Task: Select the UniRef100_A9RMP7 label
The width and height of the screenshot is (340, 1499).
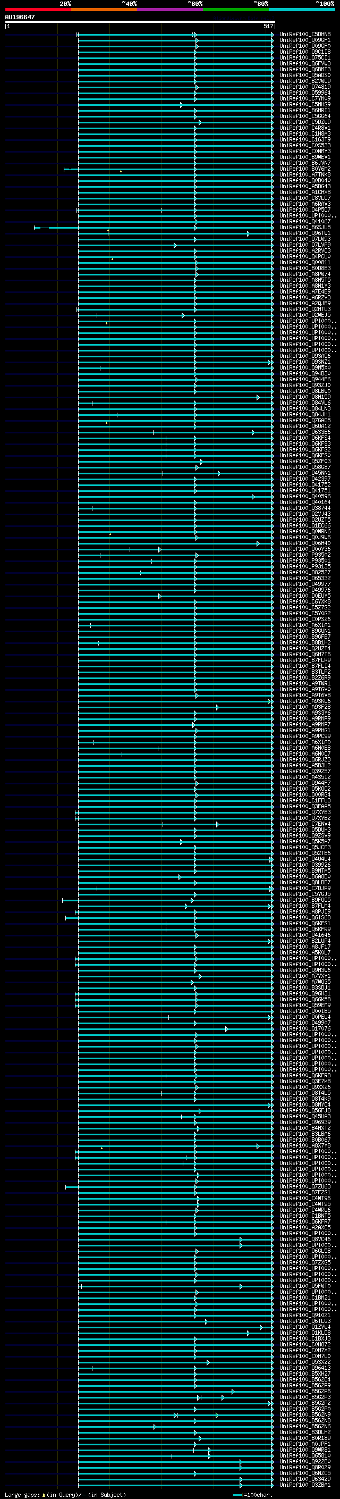Action: (305, 725)
